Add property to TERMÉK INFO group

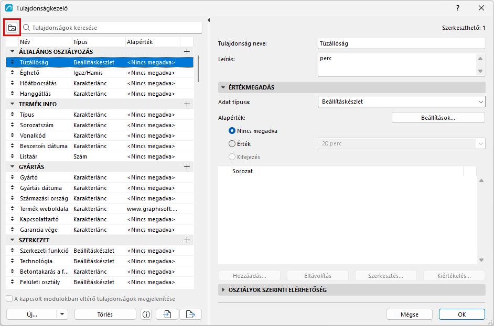pyautogui.click(x=187, y=104)
